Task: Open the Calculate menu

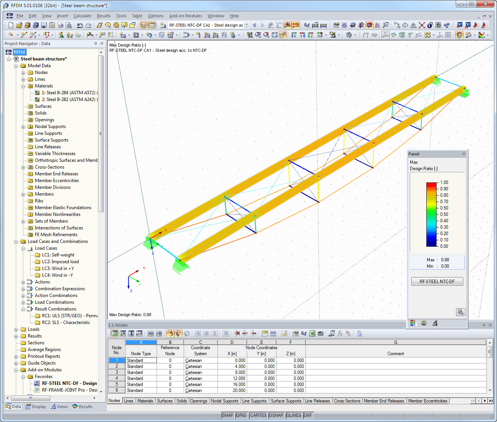Action: coord(82,16)
